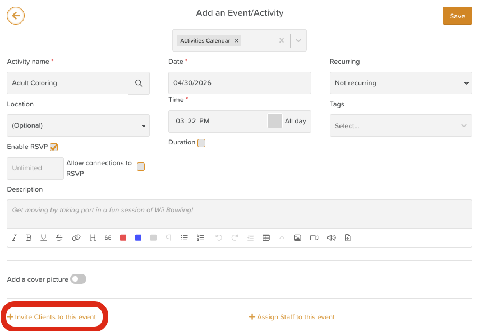This screenshot has height=331, width=478.
Task: Search activity names with magnifier icon
Action: click(x=139, y=83)
